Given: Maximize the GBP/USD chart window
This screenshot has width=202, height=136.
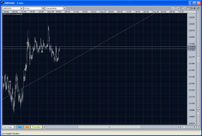Looking at the screenshot, I should [195, 3].
